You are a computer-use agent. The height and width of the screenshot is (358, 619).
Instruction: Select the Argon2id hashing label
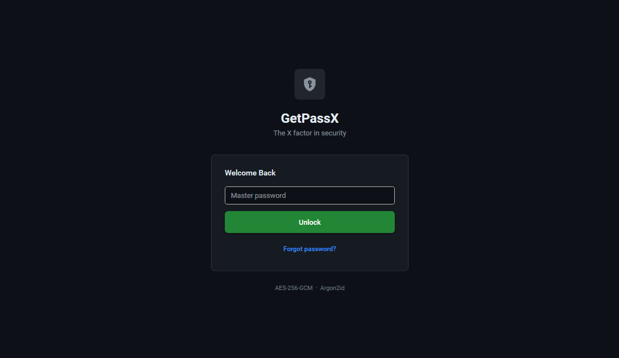(332, 287)
